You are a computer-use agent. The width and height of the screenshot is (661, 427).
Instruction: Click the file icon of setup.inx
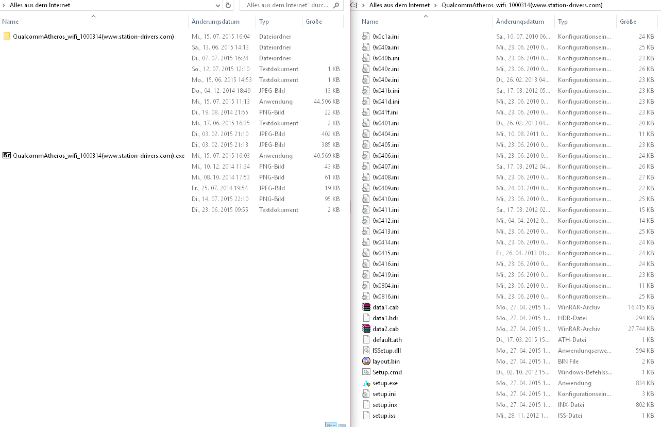[x=366, y=405]
